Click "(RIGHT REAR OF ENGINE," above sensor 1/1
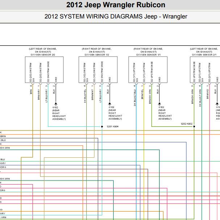 coord(148,49)
